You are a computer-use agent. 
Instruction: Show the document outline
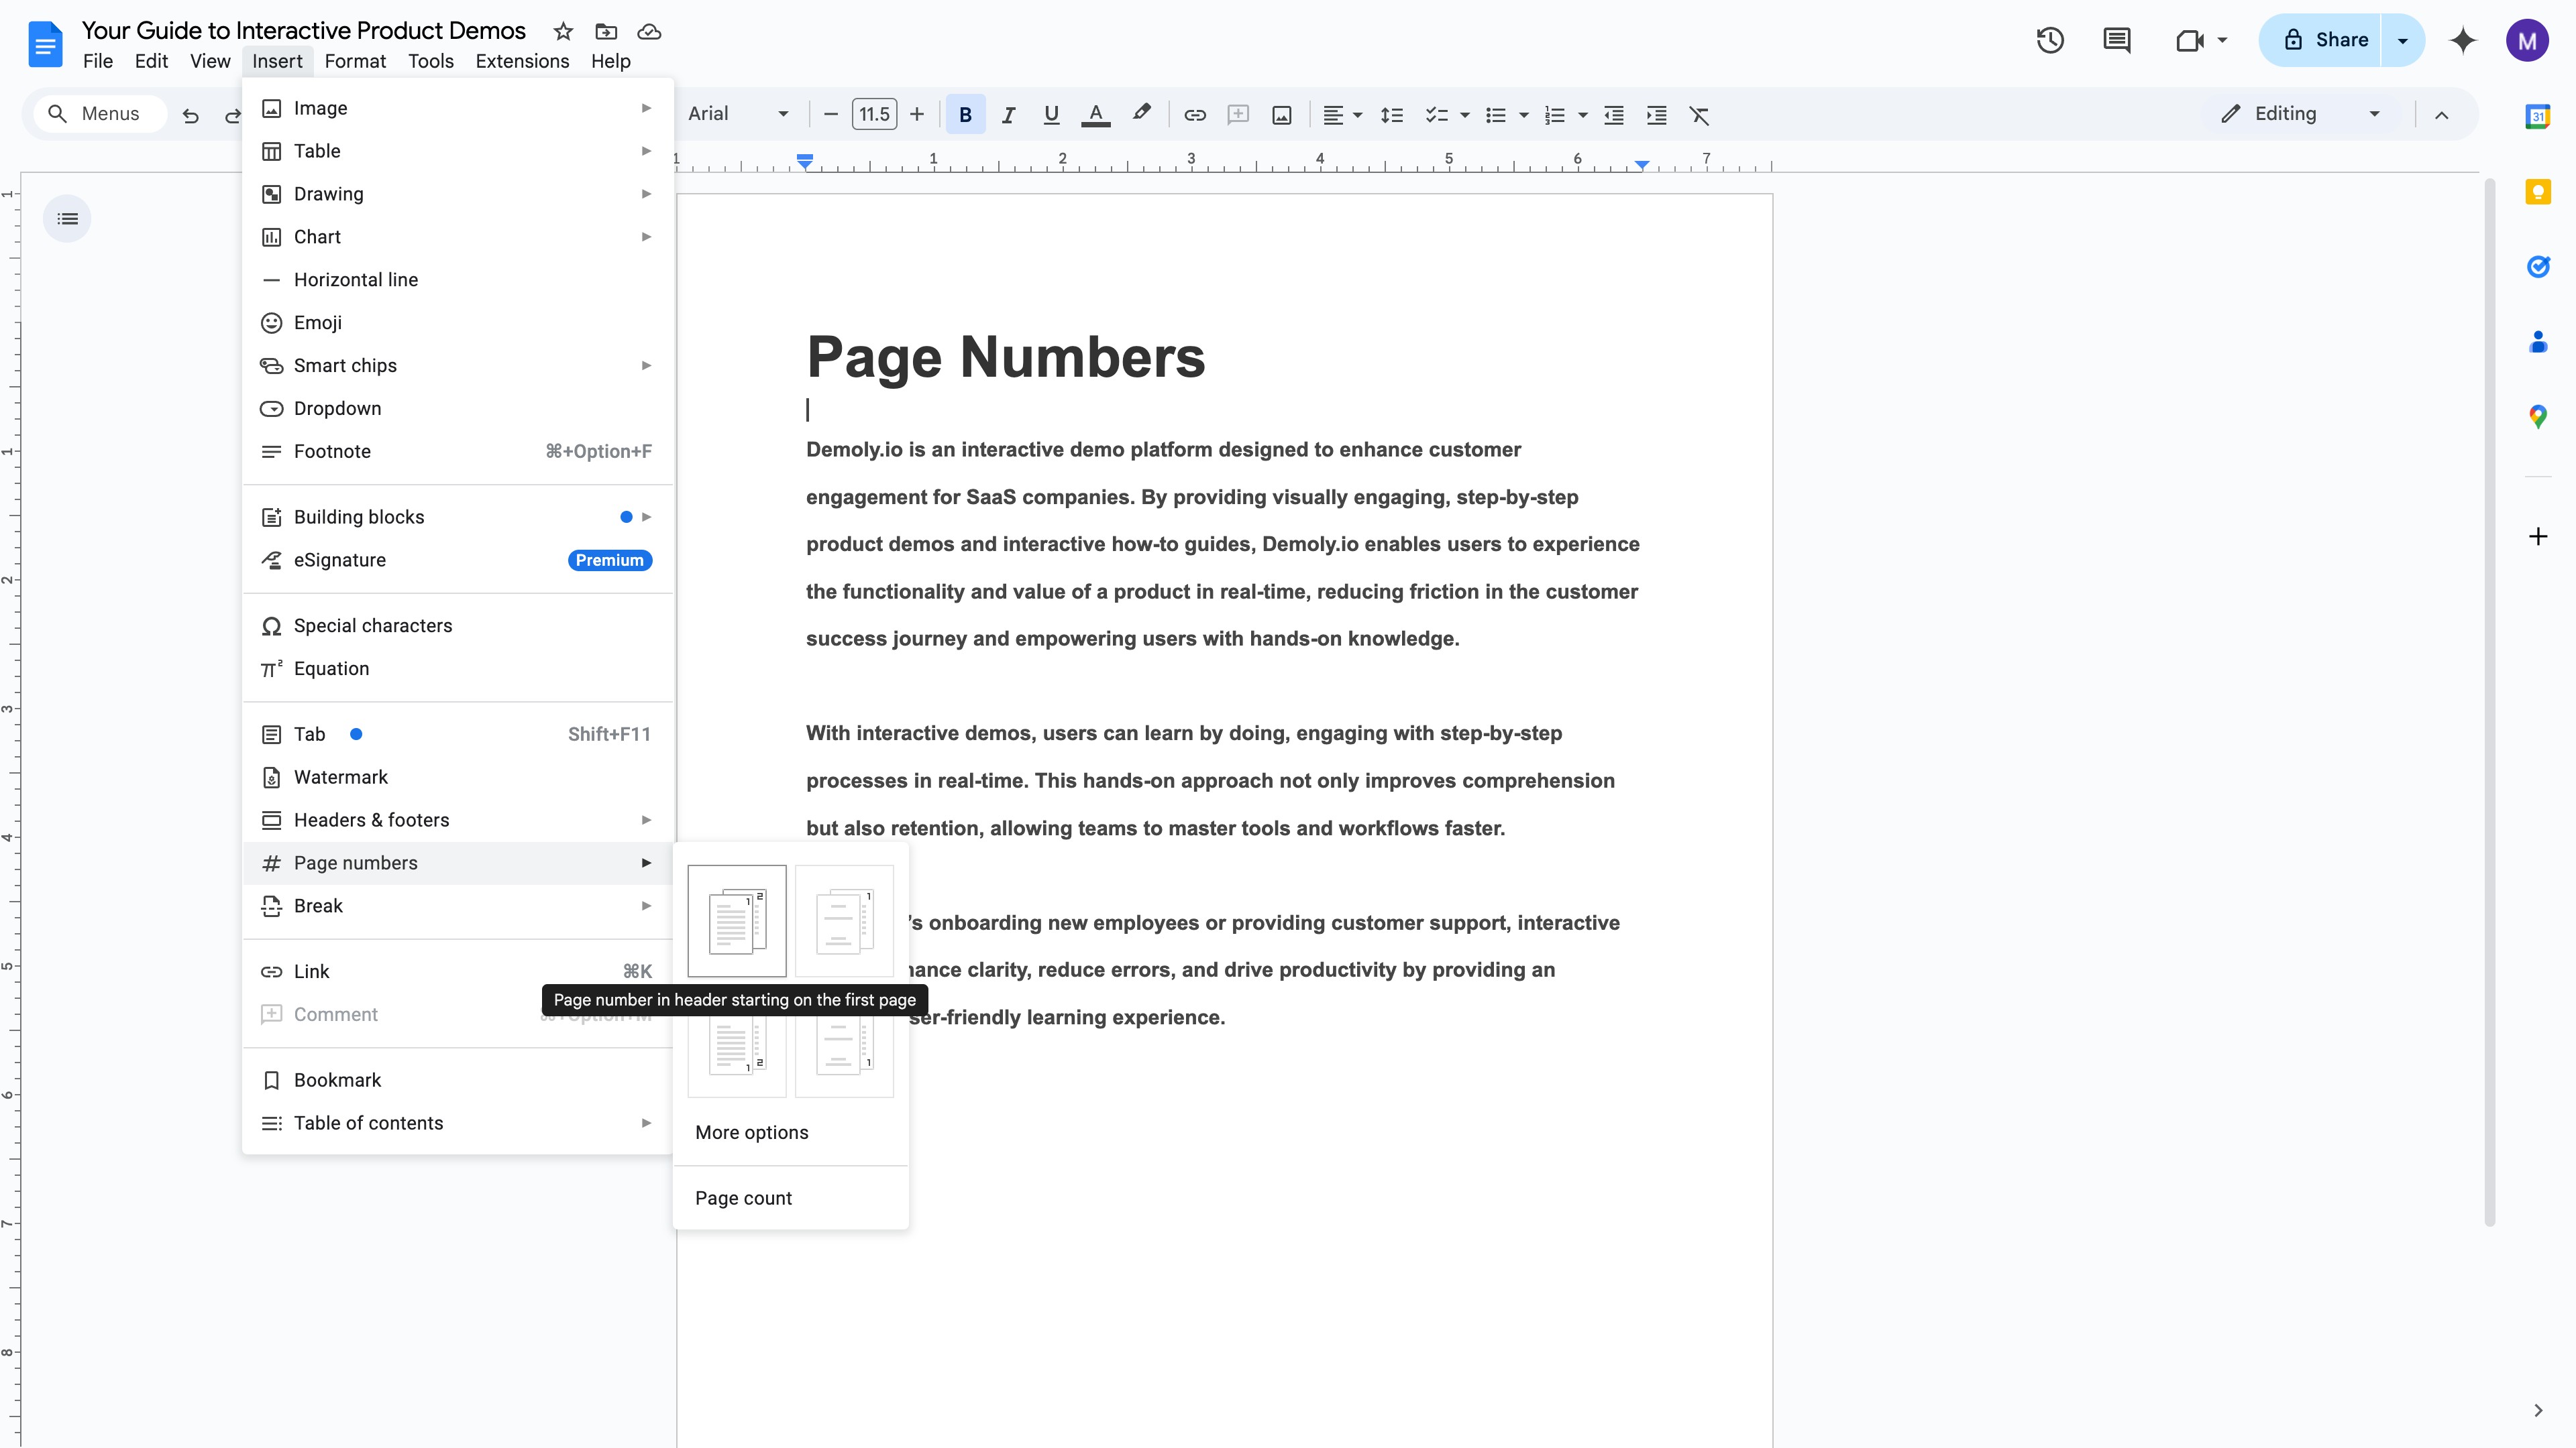[x=67, y=219]
